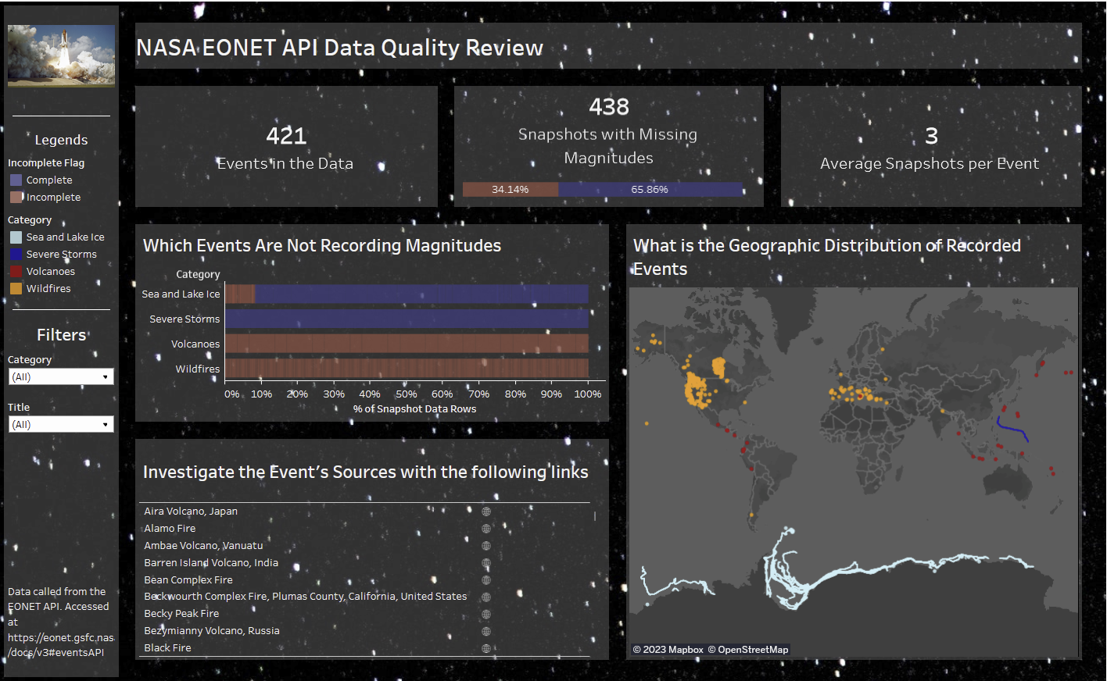Open the 2023 Mapbox attribution link
This screenshot has height=681, width=1107.
point(668,650)
